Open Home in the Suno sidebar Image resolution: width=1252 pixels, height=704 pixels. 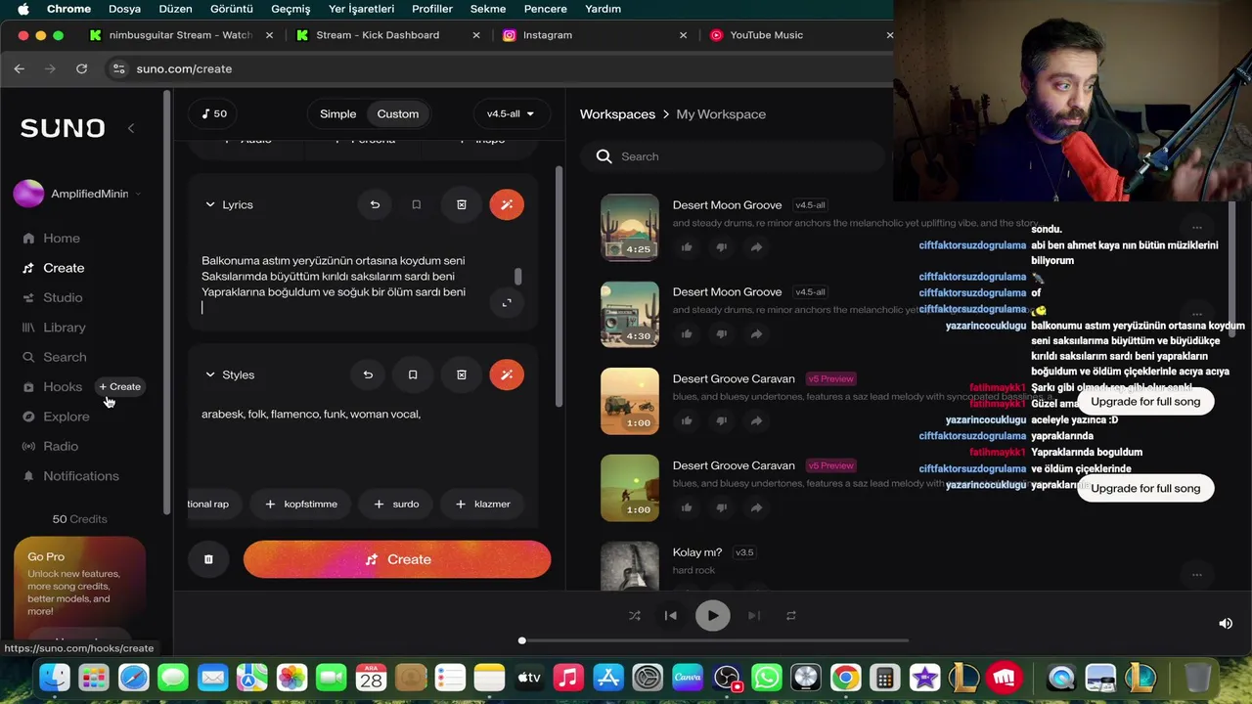tap(62, 238)
